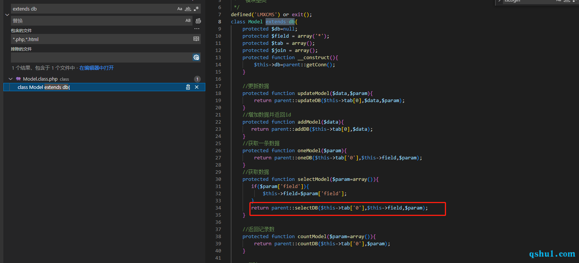Viewport: 579px width, 263px height.
Task: Click the comment //更新数据
Action: coord(256,86)
